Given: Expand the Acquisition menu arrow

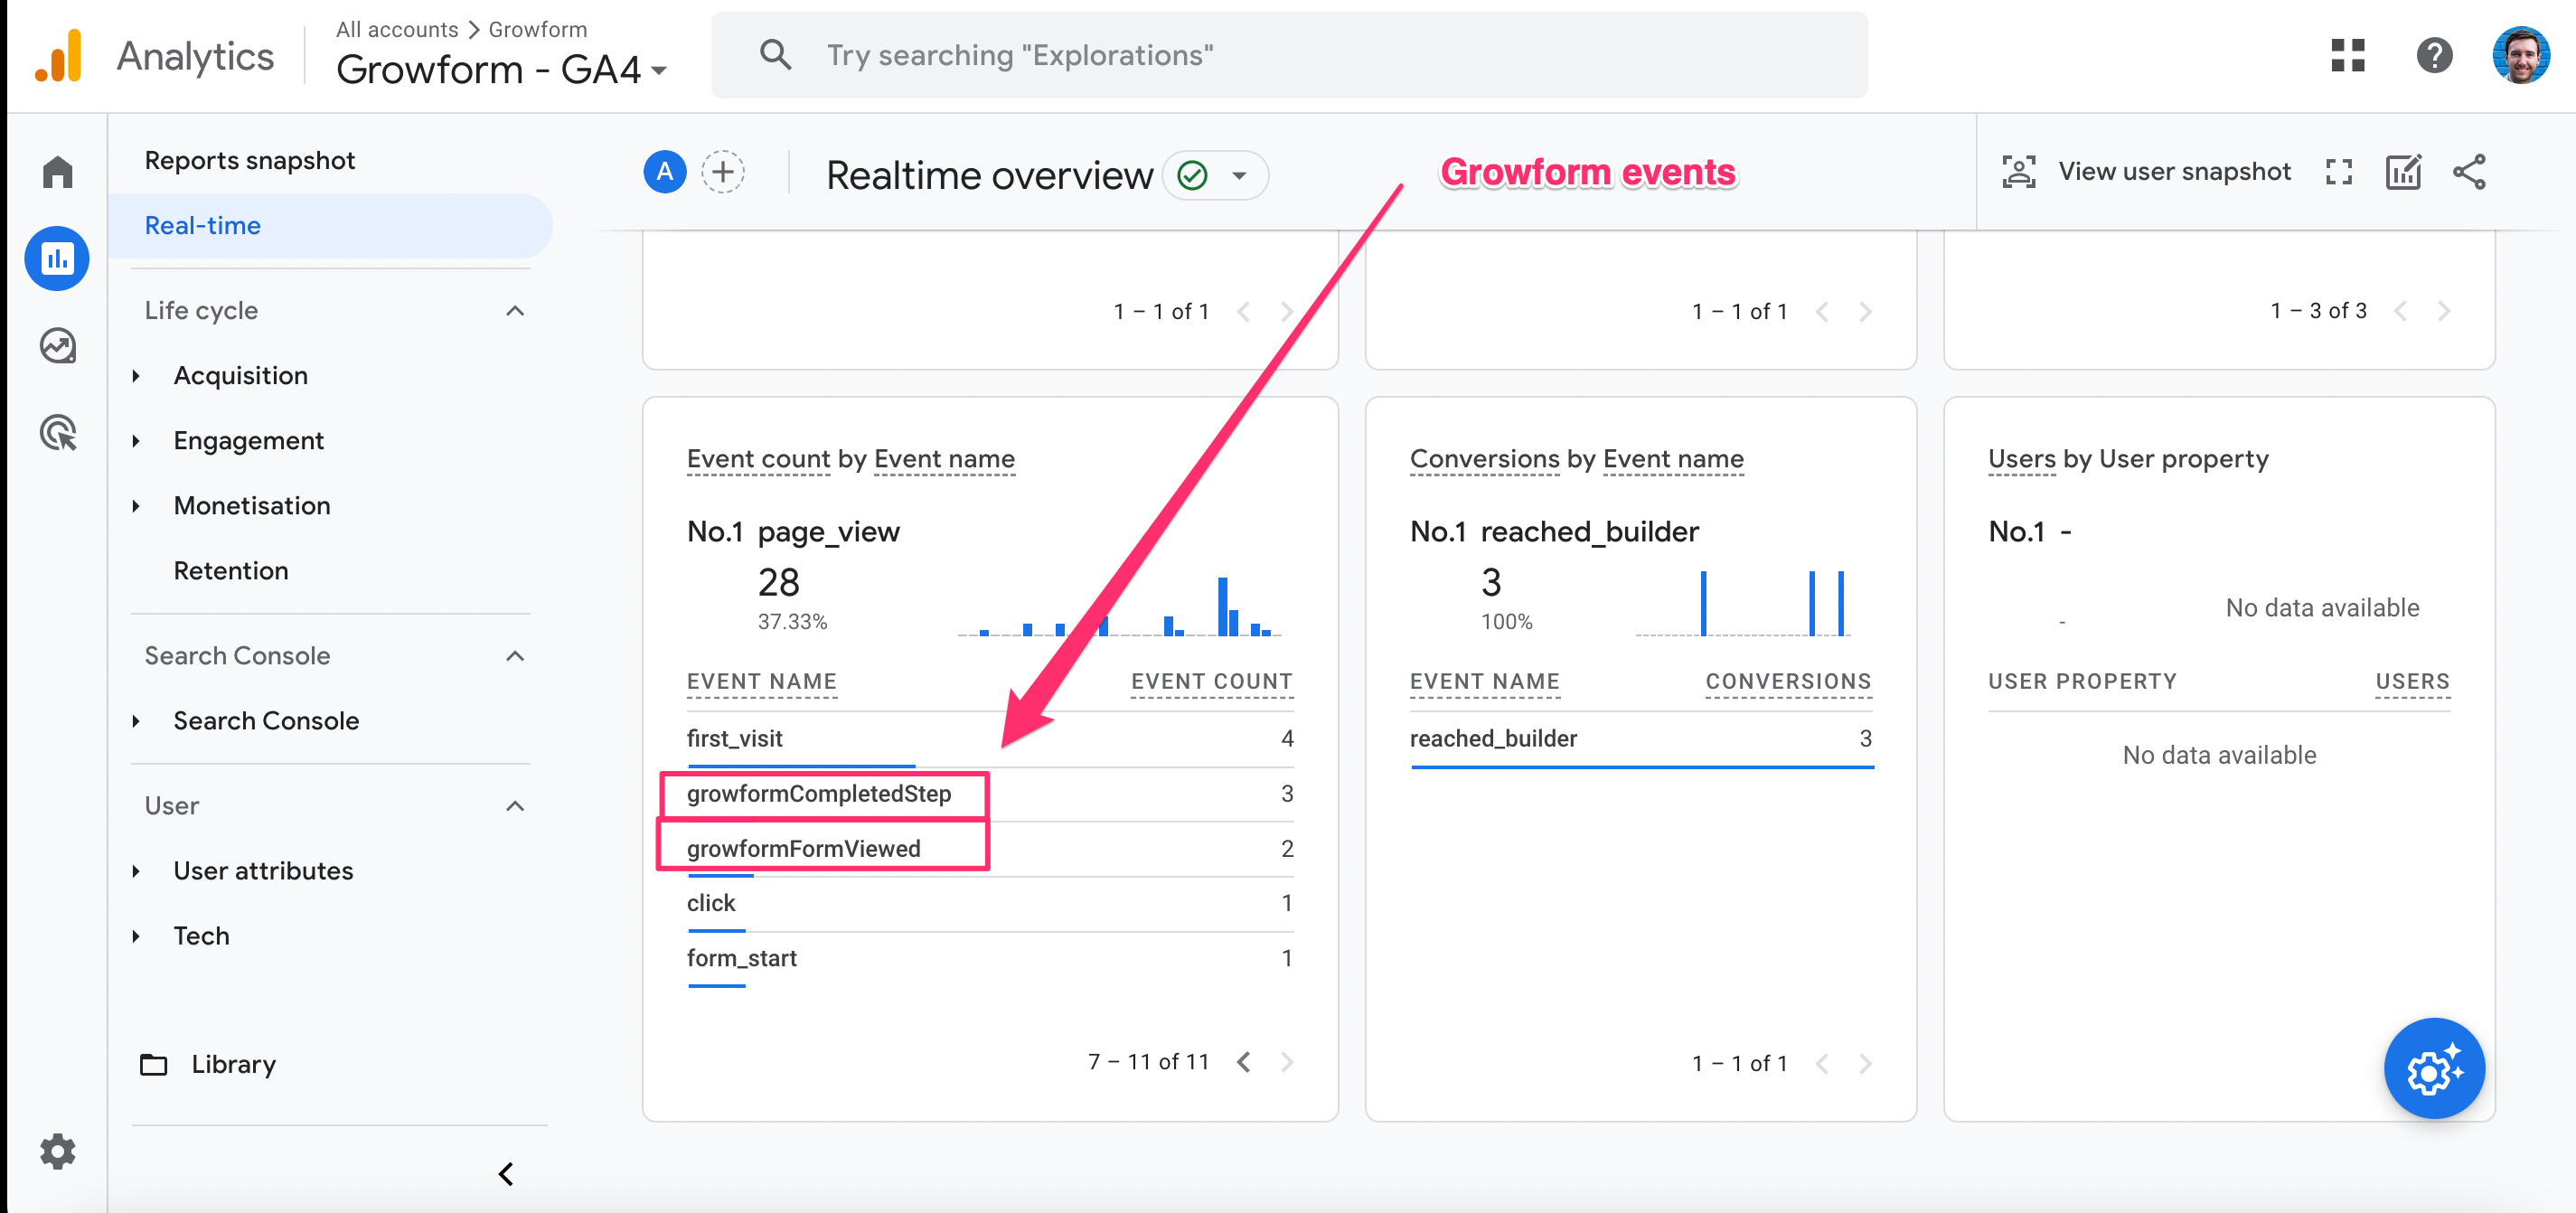Looking at the screenshot, I should coord(136,376).
